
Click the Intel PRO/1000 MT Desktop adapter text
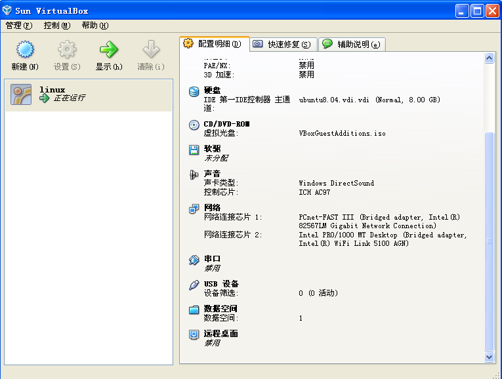(x=383, y=239)
